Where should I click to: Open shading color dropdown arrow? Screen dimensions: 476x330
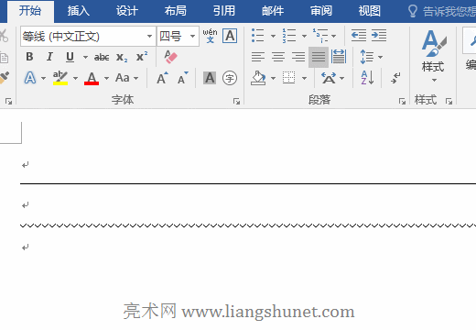pos(273,78)
